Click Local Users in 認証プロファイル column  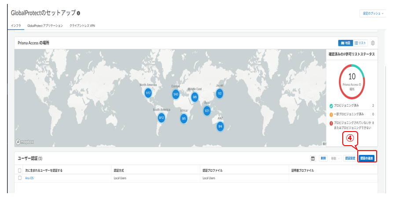[x=209, y=178]
